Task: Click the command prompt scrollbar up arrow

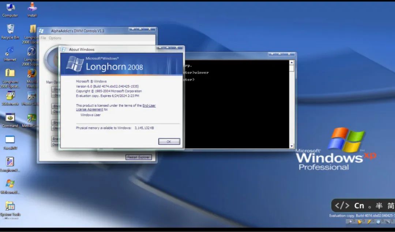Action: (292, 62)
